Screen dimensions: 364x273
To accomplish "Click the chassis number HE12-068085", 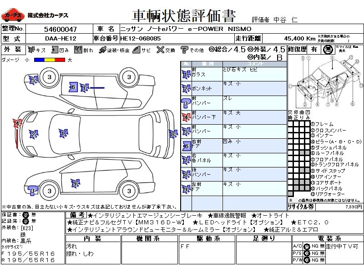I will [x=141, y=39].
